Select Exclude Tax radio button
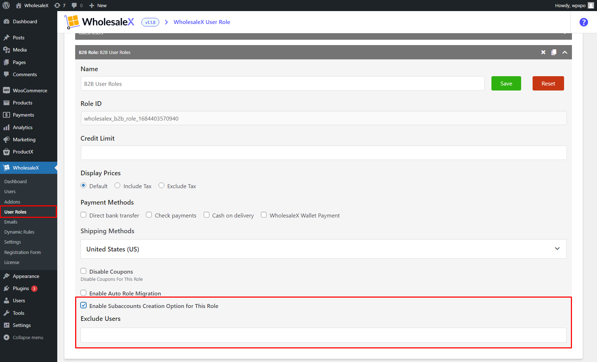597x362 pixels. pos(161,185)
